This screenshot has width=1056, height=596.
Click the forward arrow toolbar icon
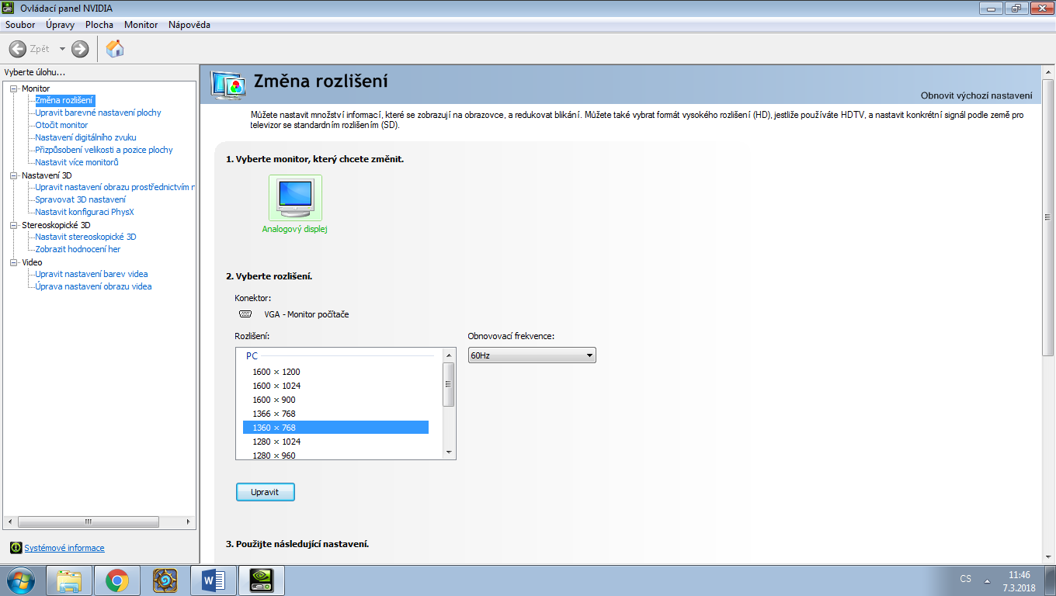click(80, 49)
